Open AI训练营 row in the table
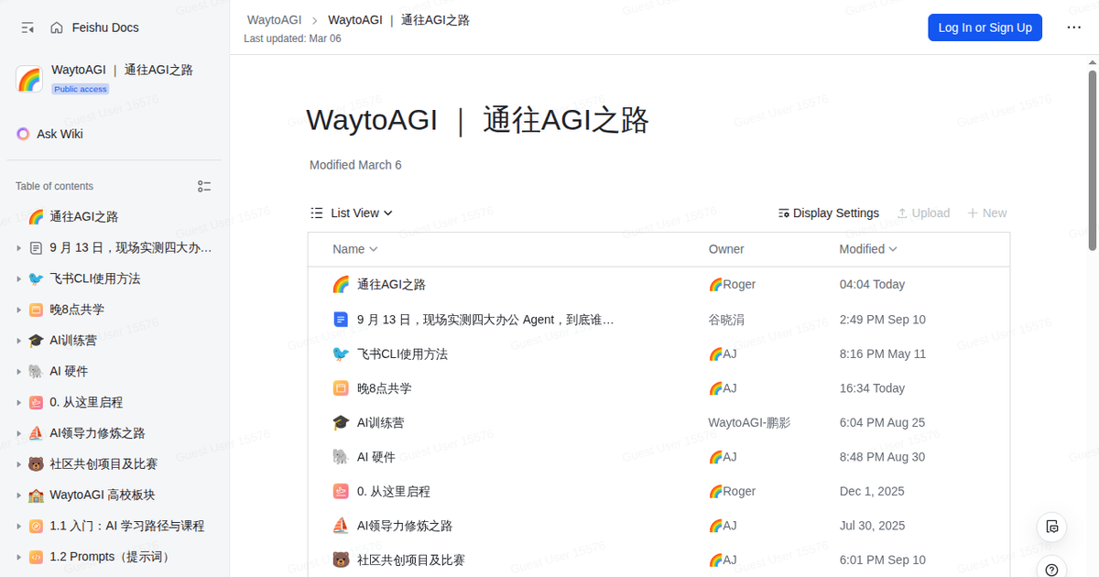 381,422
